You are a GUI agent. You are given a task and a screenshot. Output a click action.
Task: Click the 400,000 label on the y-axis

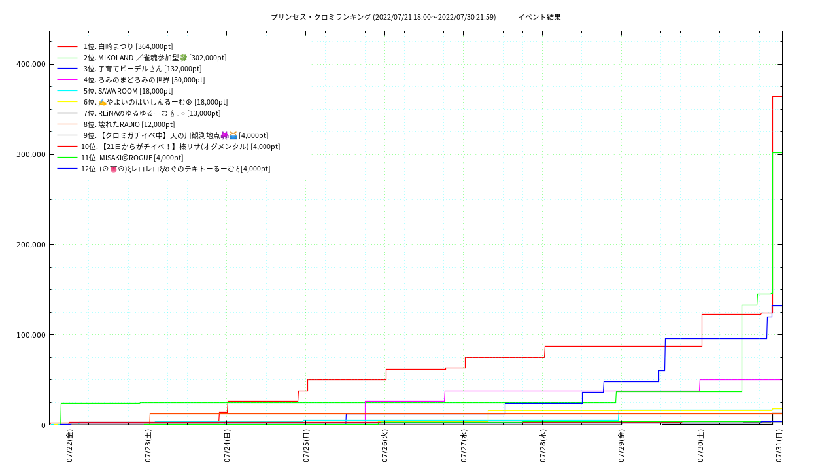pos(30,64)
